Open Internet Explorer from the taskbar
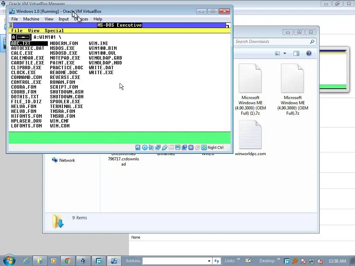Viewport: 355px width, 266px height. [26, 261]
